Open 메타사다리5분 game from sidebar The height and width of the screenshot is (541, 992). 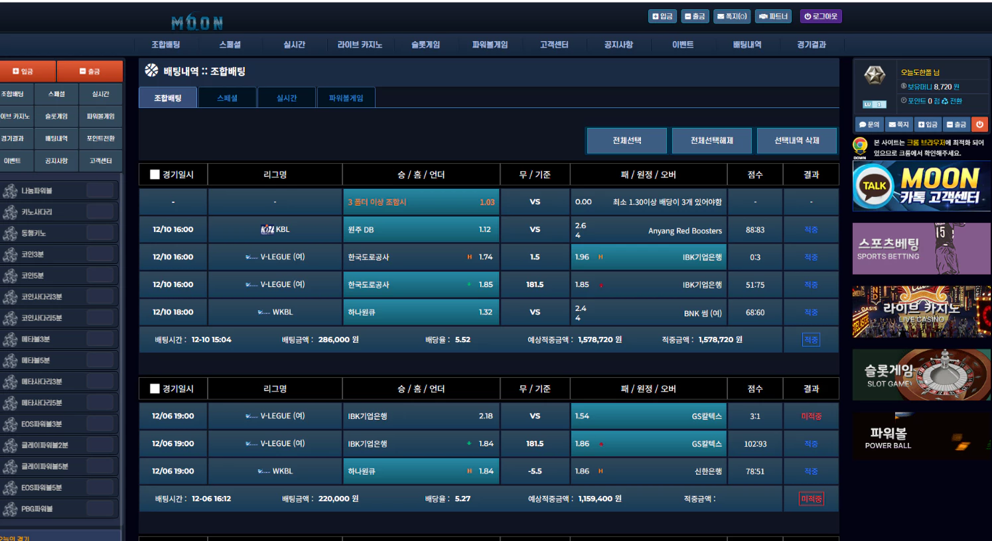[x=59, y=403]
